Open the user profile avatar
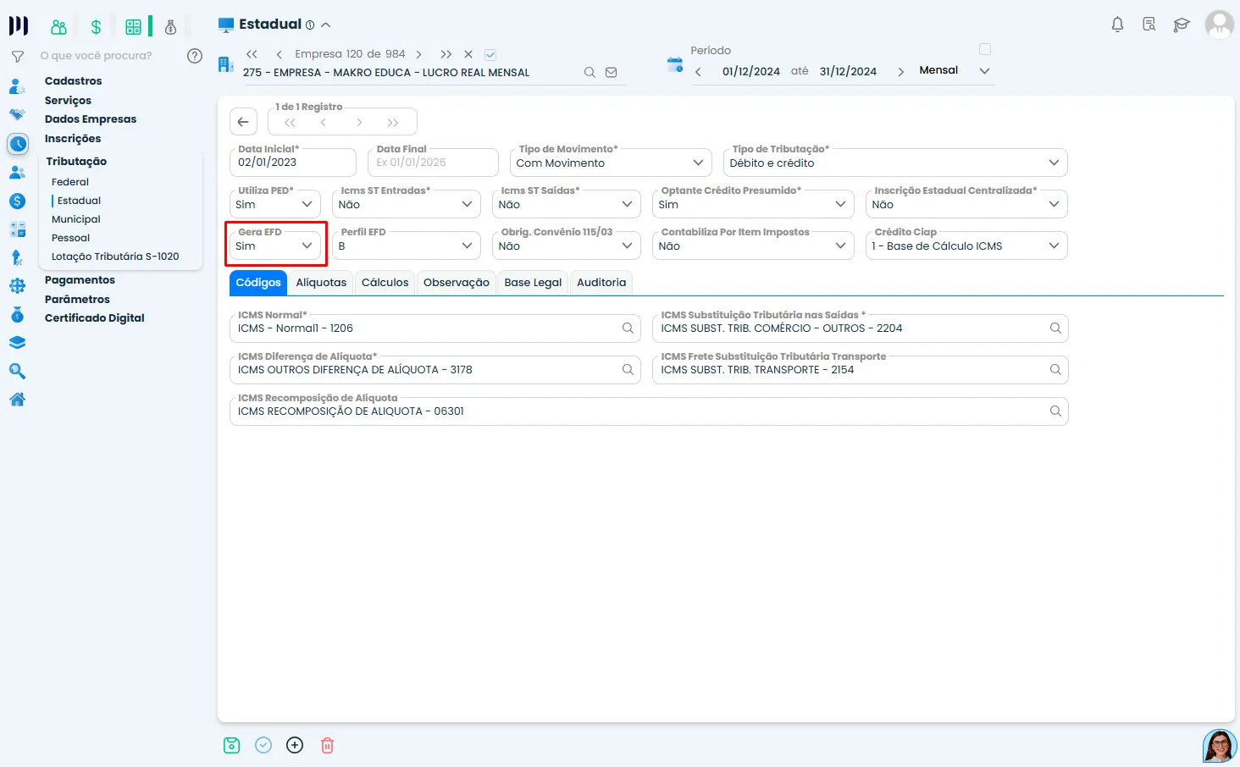 (1220, 25)
